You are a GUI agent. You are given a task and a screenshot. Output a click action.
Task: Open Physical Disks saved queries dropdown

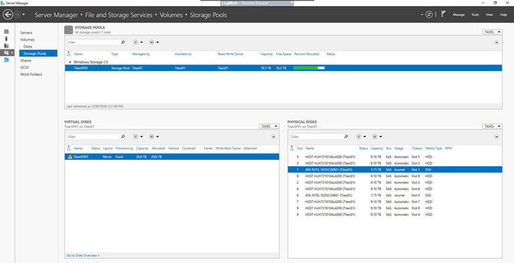point(377,137)
